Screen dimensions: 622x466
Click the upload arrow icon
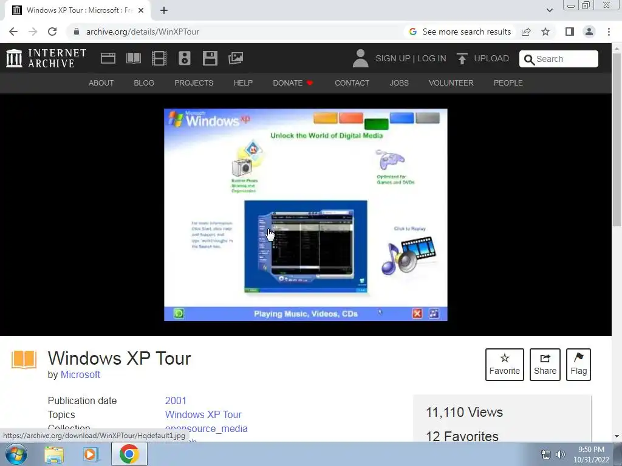[462, 58]
